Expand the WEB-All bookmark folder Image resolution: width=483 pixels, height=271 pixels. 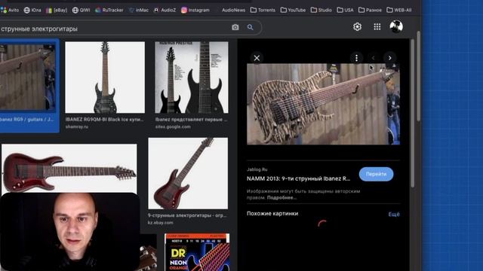tap(399, 10)
